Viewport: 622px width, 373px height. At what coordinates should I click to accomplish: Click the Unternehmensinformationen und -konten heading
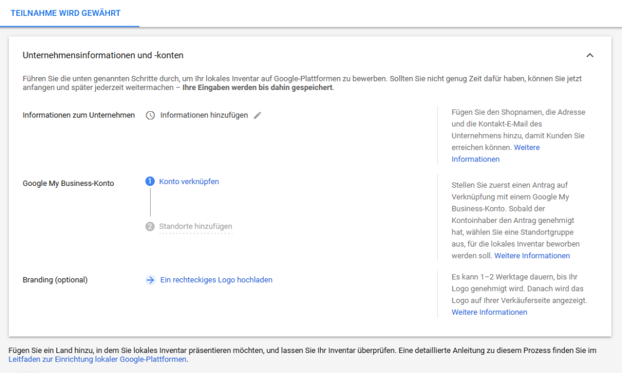(x=103, y=55)
